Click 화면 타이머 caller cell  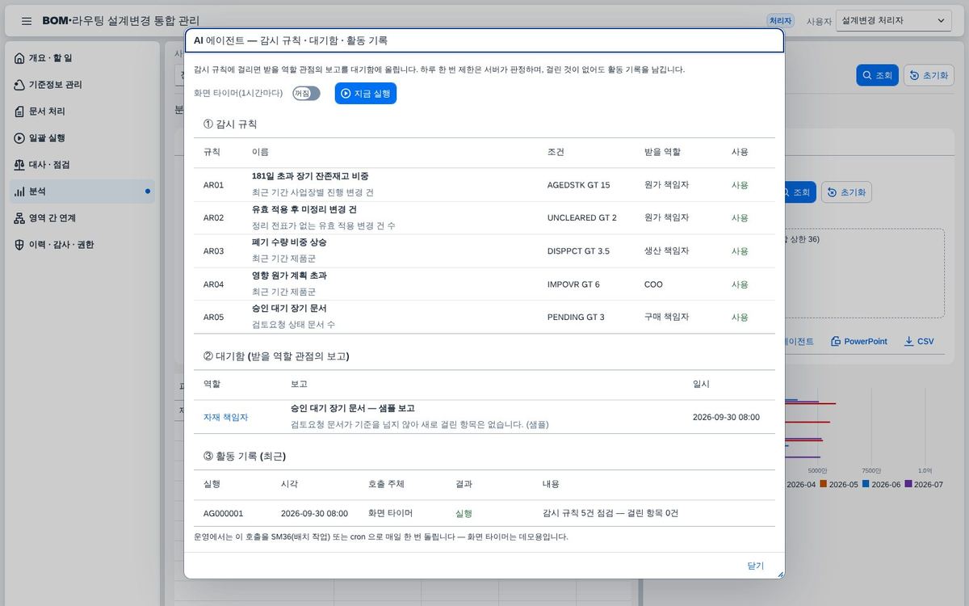click(x=390, y=513)
